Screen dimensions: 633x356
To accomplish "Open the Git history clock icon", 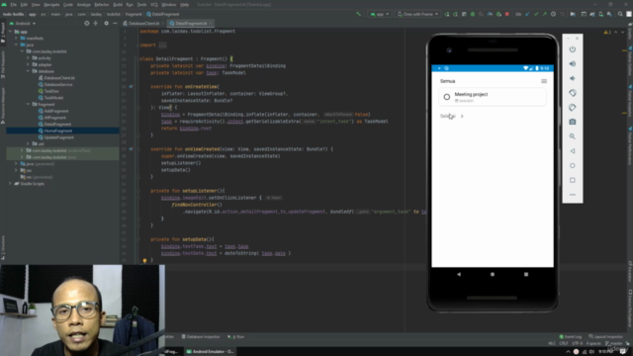I will 553,14.
